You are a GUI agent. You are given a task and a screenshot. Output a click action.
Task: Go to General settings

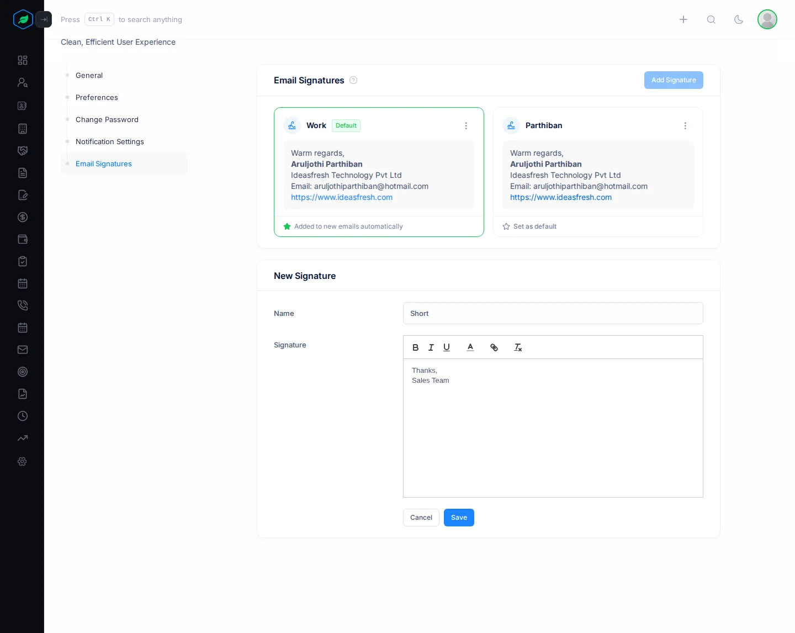[89, 76]
